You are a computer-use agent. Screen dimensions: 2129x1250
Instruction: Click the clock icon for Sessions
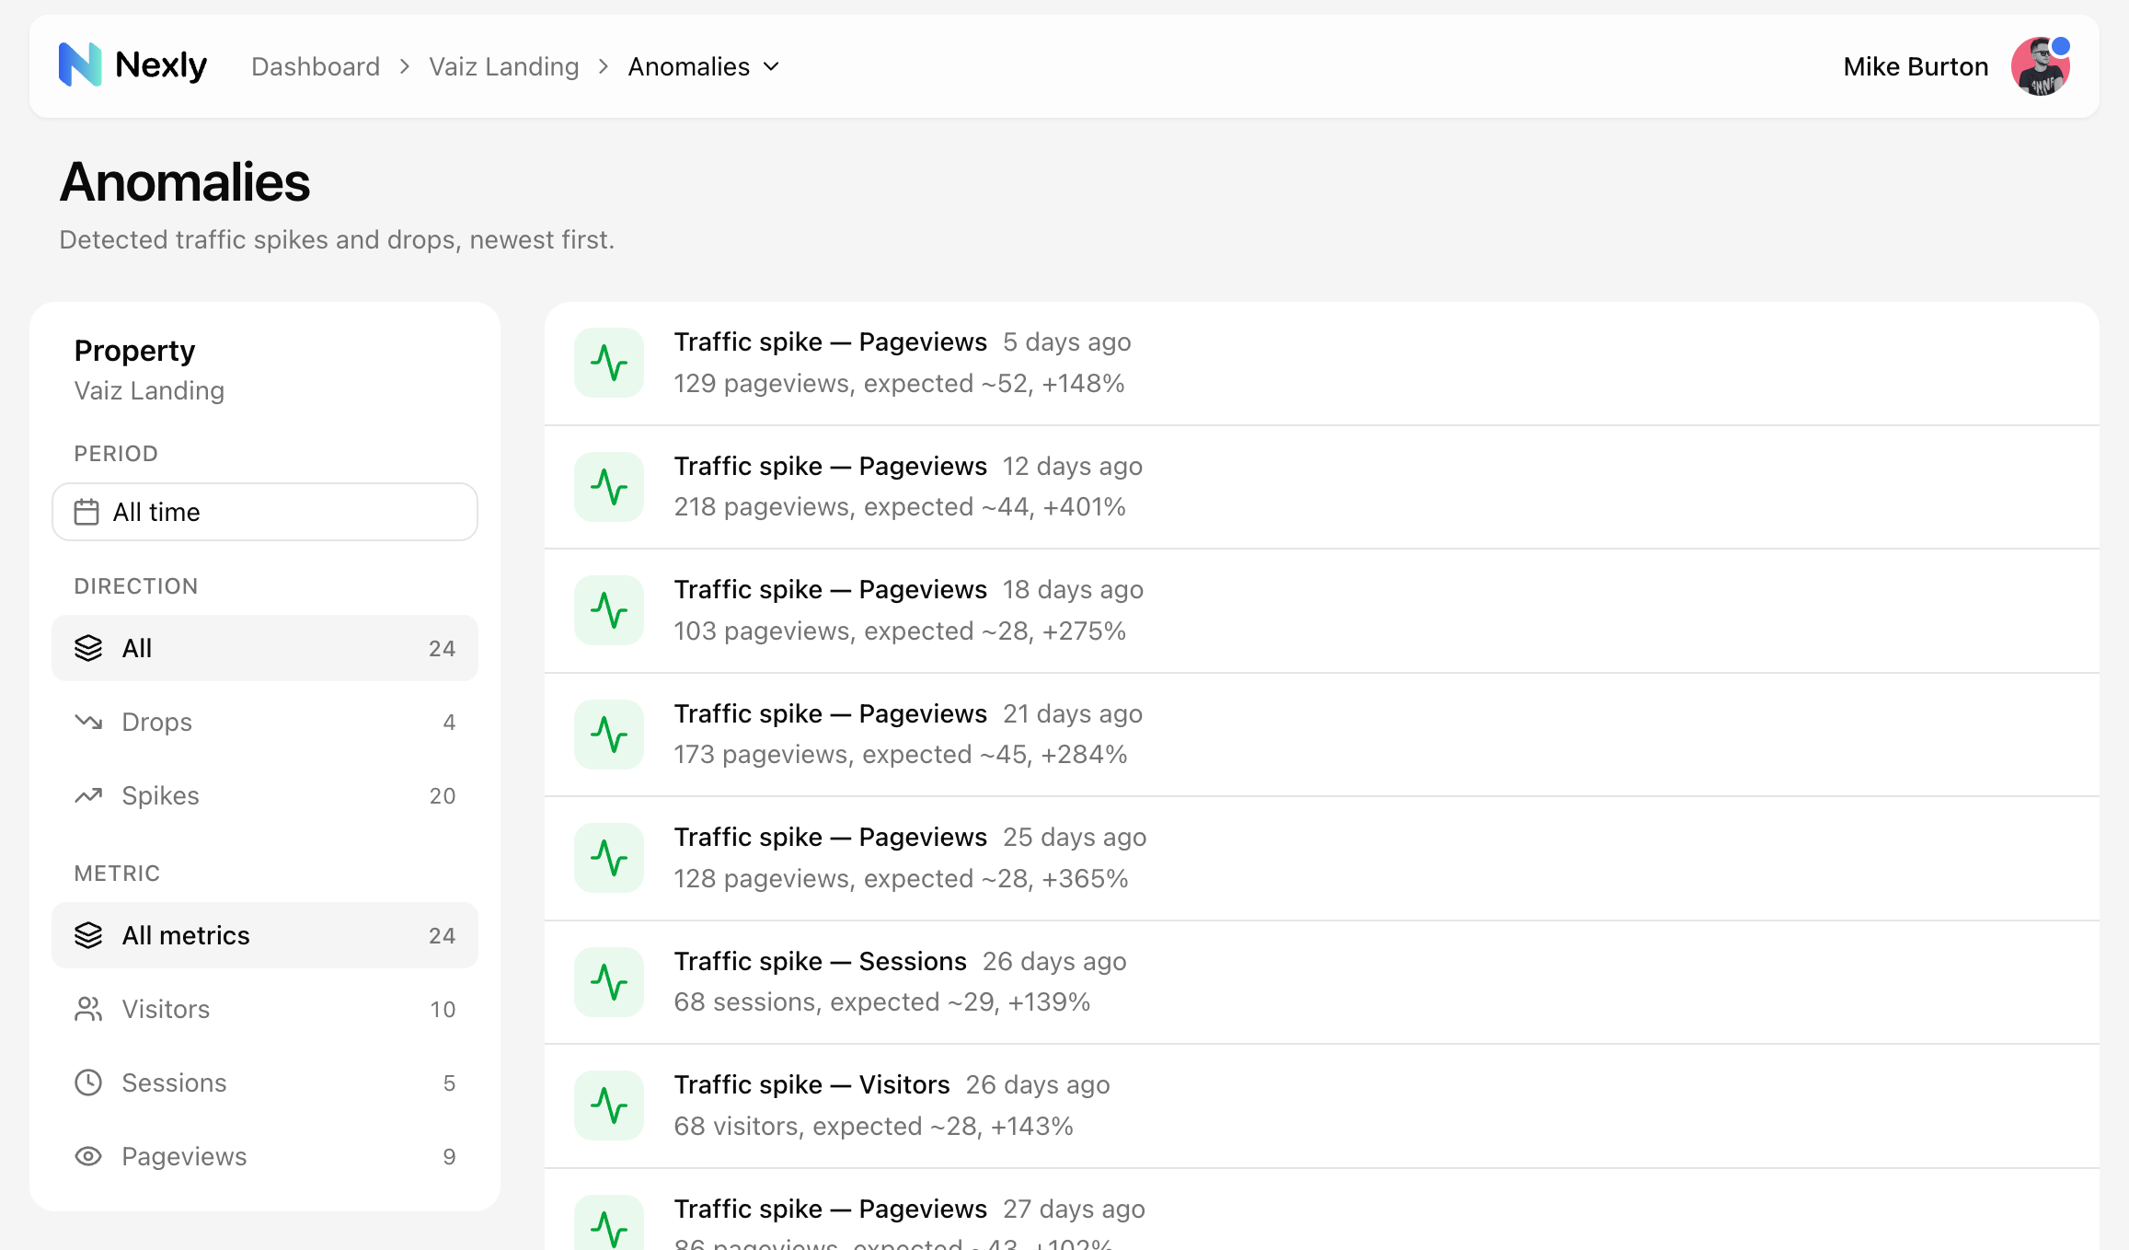pyautogui.click(x=88, y=1082)
